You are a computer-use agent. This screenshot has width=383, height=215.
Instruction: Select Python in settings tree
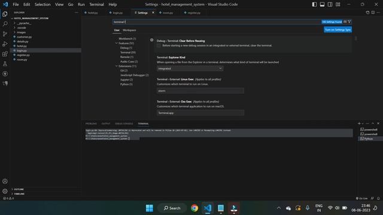126,84
